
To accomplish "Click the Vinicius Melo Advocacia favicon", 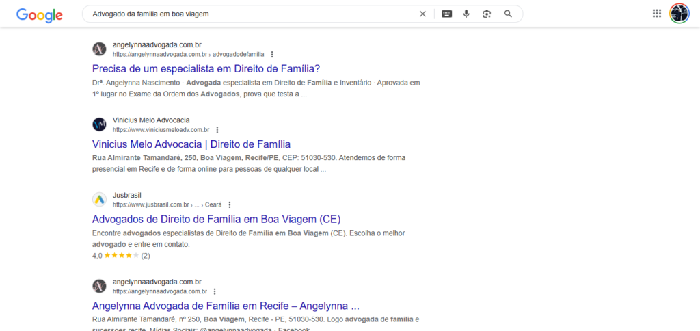I will [x=100, y=124].
